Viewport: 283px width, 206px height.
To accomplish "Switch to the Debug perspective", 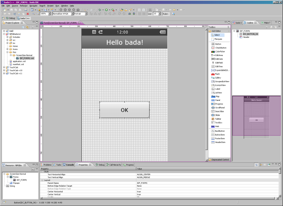I will click(x=10, y=18).
